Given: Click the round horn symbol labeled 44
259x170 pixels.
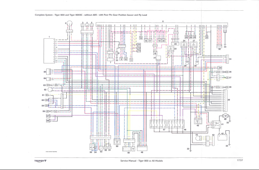Looking at the screenshot, I should 198,138.
